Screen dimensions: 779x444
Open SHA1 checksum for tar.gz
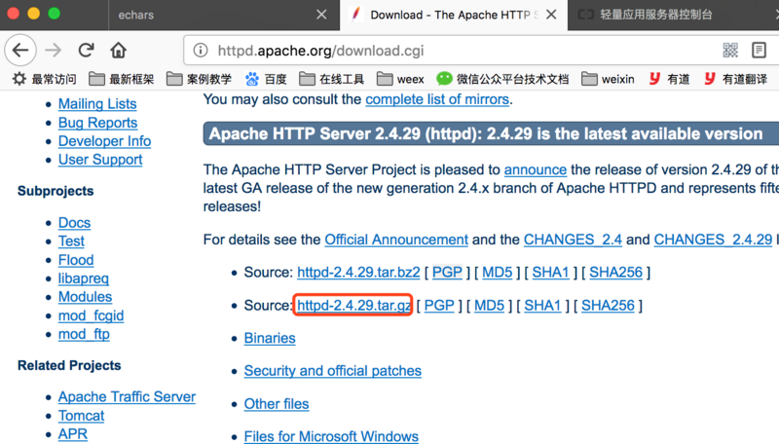pos(542,305)
